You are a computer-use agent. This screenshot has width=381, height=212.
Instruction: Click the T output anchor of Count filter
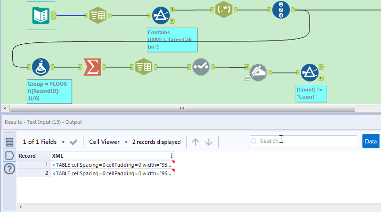click(x=321, y=67)
